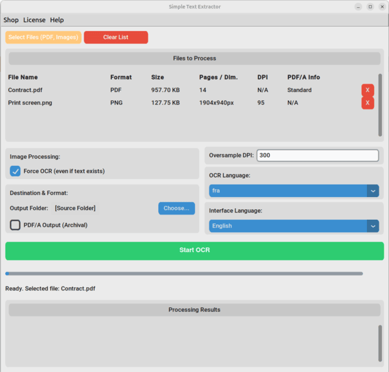Click the OCR Language dropdown arrow
The width and height of the screenshot is (389, 372).
373,191
